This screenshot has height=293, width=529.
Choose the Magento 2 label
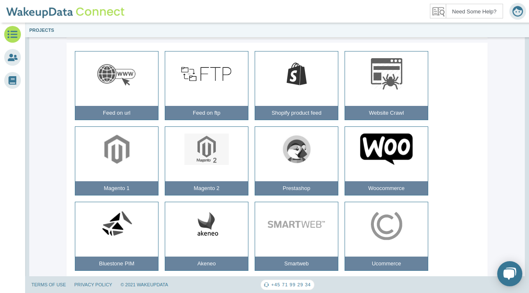pos(207,188)
